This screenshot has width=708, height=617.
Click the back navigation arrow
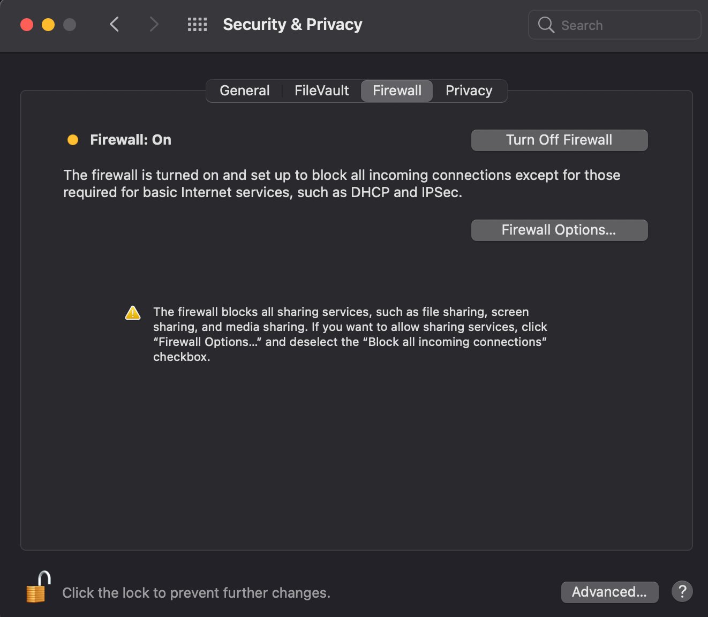[x=114, y=24]
